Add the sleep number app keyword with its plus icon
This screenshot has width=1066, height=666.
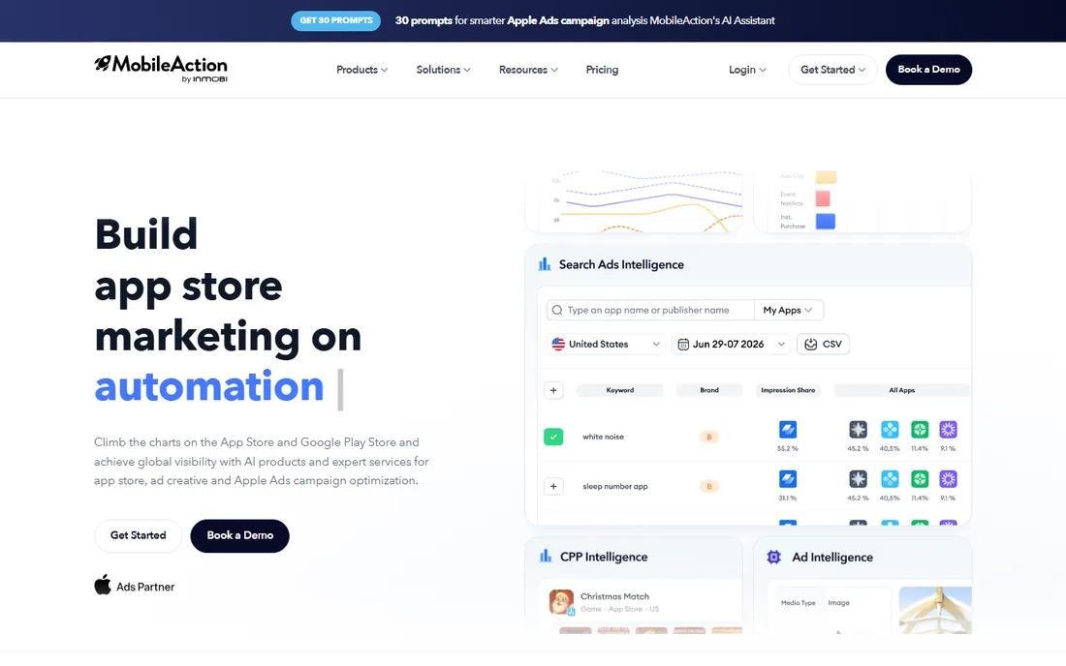tap(553, 486)
